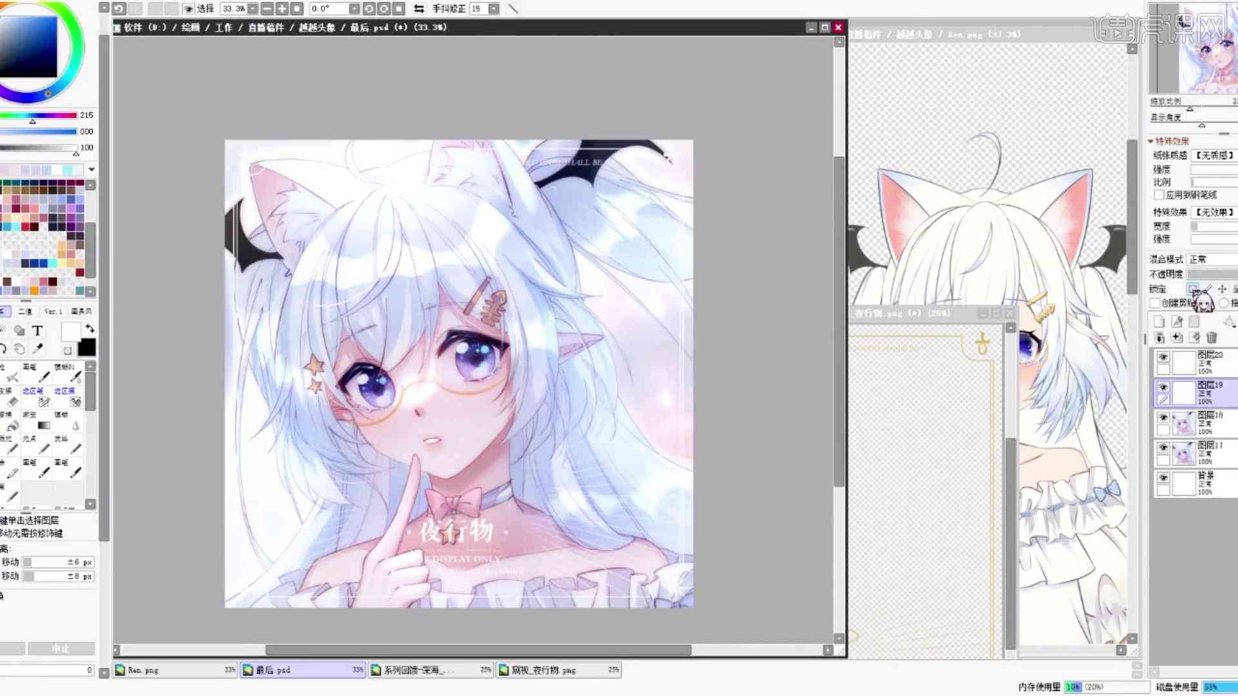Switch to Ren.png document tab
1238x696 pixels.
[175, 670]
